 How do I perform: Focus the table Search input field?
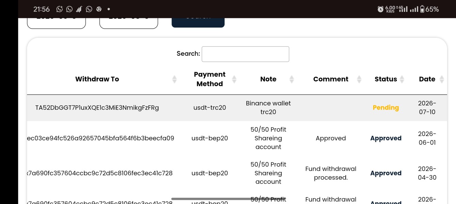[245, 54]
